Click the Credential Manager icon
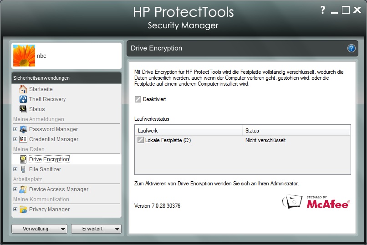Screen dimensions: 367x245 click(x=23, y=139)
